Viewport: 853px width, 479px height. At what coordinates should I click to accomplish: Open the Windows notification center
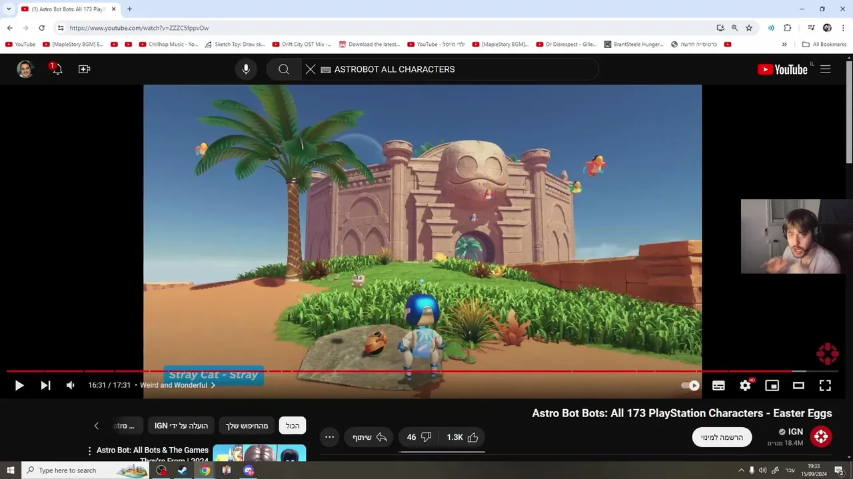(839, 470)
